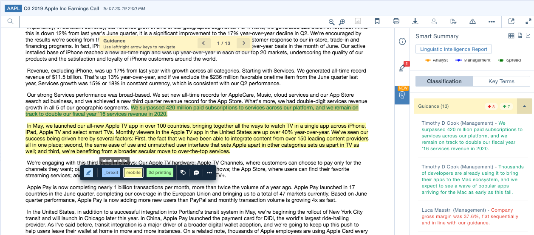
Task: Click the green highlighted 420 million subscriptions sentence
Action: pyautogui.click(x=192, y=111)
